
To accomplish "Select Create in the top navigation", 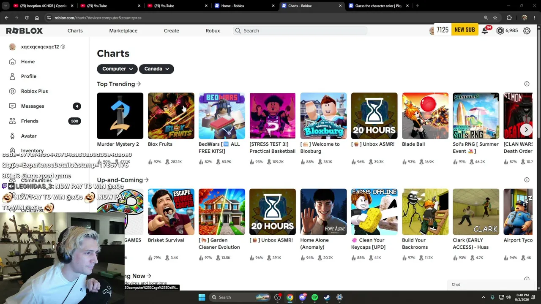I will (x=171, y=30).
